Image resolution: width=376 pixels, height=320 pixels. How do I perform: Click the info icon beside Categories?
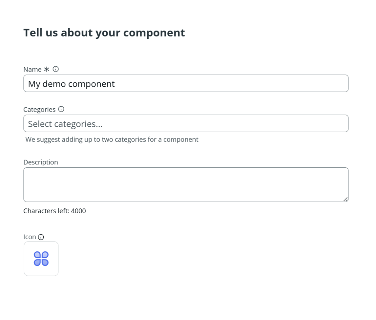[x=61, y=109]
